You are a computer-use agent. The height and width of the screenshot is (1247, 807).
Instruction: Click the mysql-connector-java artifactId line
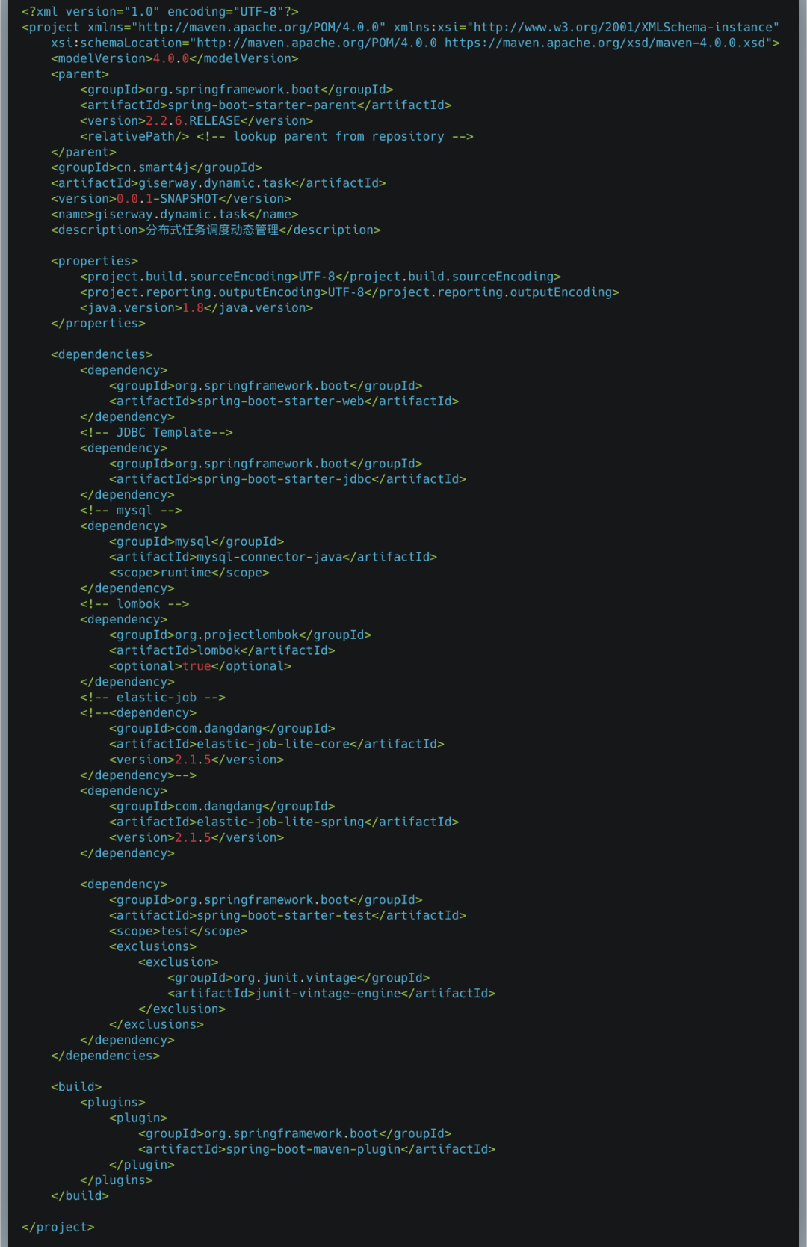tap(273, 557)
